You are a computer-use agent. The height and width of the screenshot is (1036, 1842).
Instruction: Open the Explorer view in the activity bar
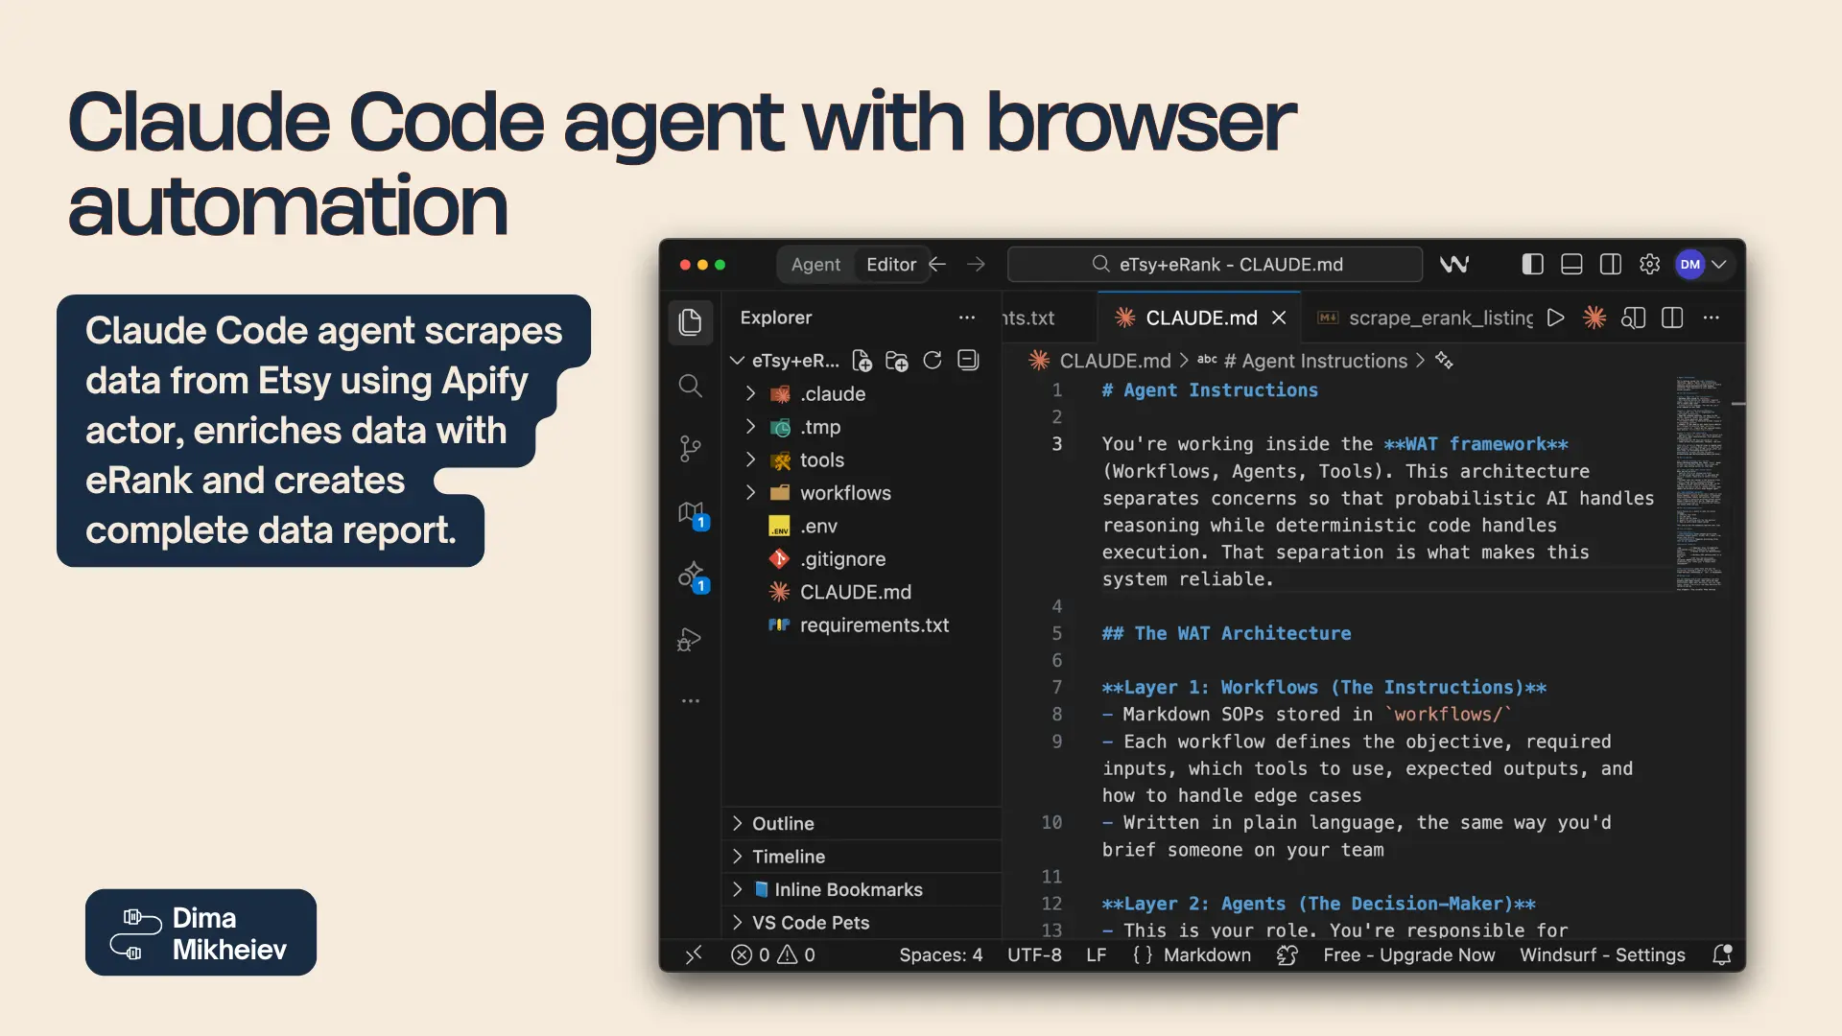coord(691,322)
